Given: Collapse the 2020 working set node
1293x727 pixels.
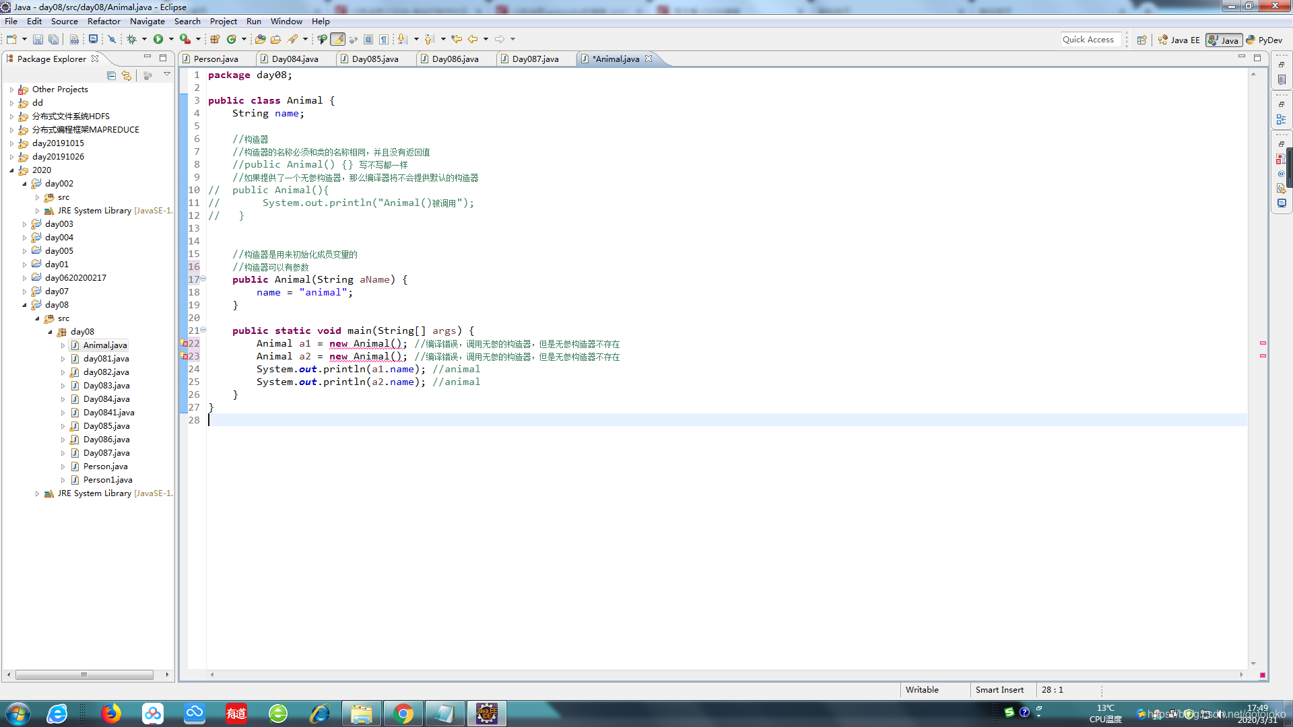Looking at the screenshot, I should 11,170.
